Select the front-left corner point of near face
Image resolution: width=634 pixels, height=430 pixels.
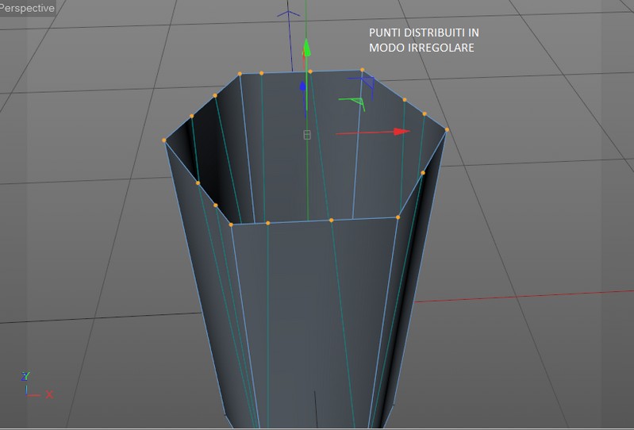click(231, 225)
